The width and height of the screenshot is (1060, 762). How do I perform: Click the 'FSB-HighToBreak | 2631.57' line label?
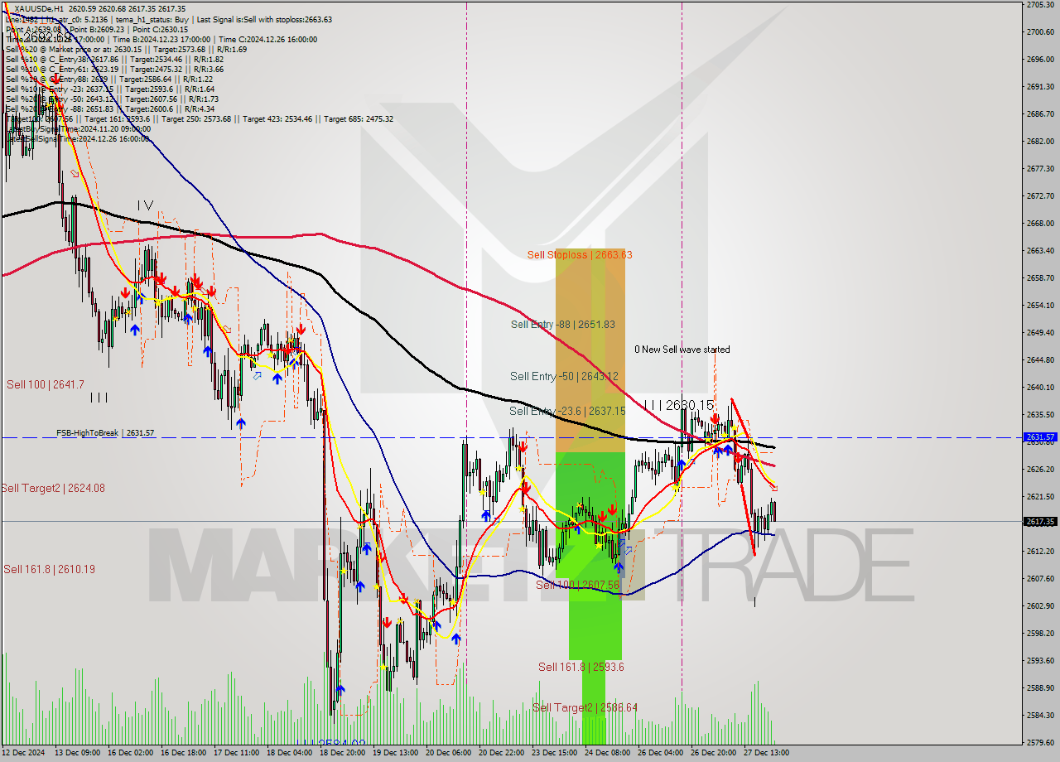[x=105, y=432]
